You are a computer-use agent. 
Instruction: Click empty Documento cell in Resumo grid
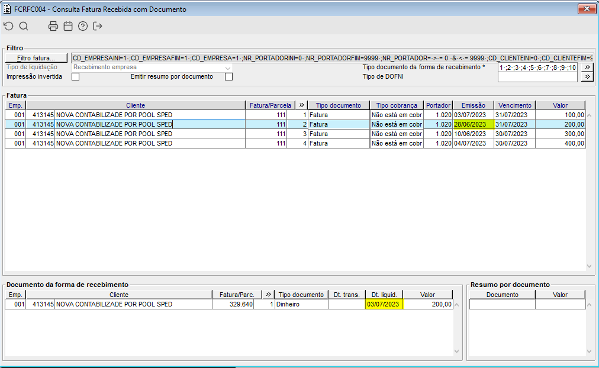coord(503,304)
